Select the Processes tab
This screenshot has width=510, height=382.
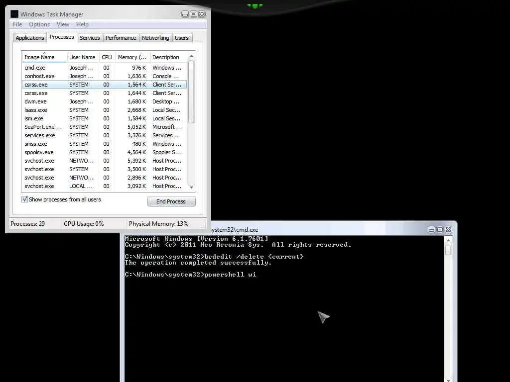62,37
